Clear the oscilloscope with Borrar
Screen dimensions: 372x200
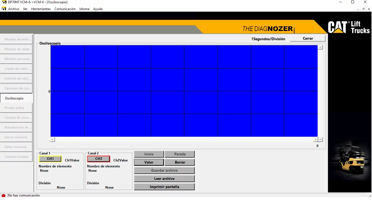[179, 162]
